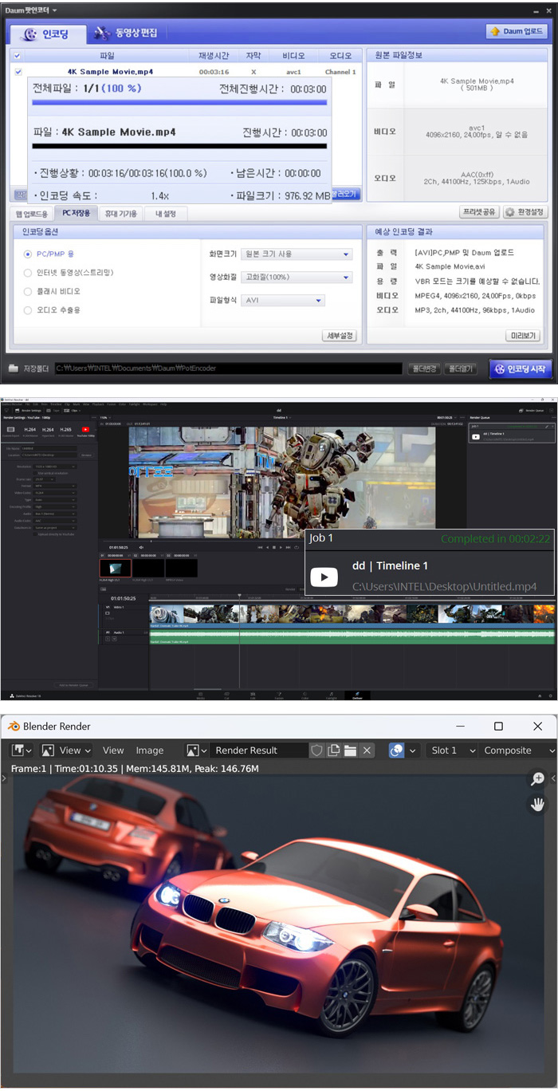Expand display channels dropdown arrow
Image resolution: width=558 pixels, height=1091 pixels.
click(413, 750)
